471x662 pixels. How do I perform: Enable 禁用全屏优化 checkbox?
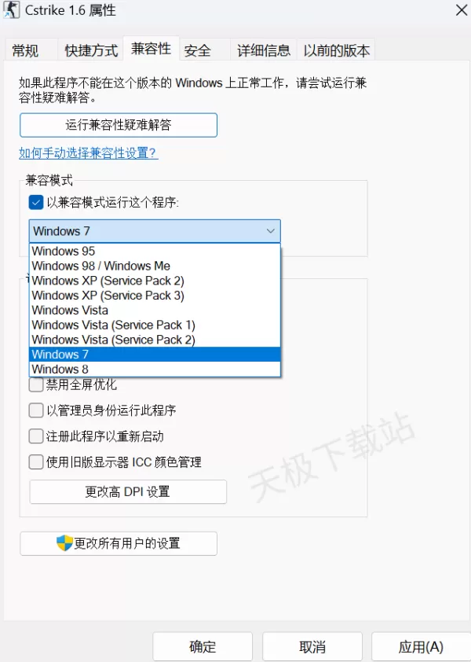click(x=36, y=384)
